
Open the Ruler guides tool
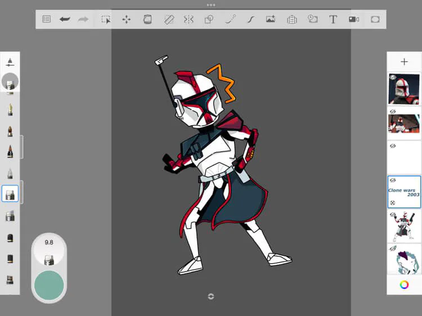pyautogui.click(x=169, y=20)
